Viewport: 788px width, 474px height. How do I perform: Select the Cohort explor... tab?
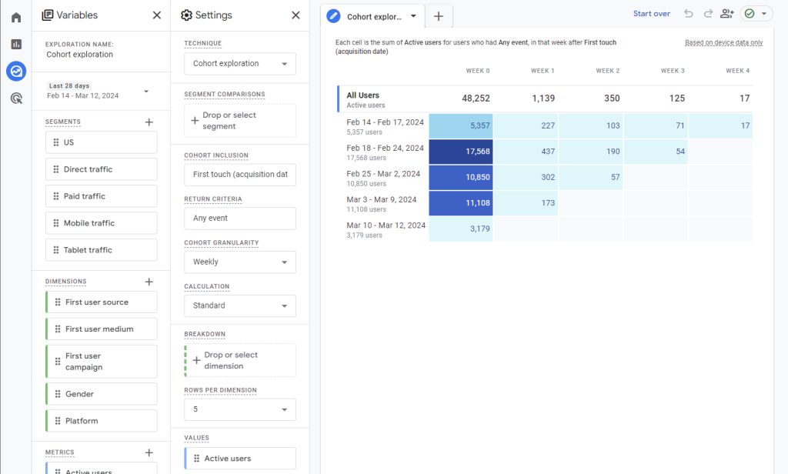pos(372,16)
